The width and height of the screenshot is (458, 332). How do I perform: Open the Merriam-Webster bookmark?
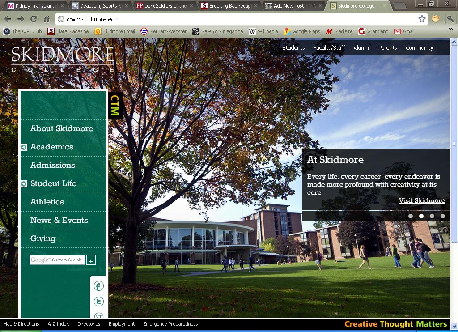164,31
